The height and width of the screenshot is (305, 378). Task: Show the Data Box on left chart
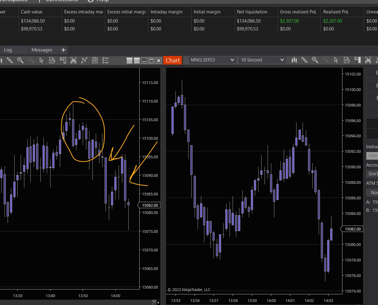click(x=52, y=60)
